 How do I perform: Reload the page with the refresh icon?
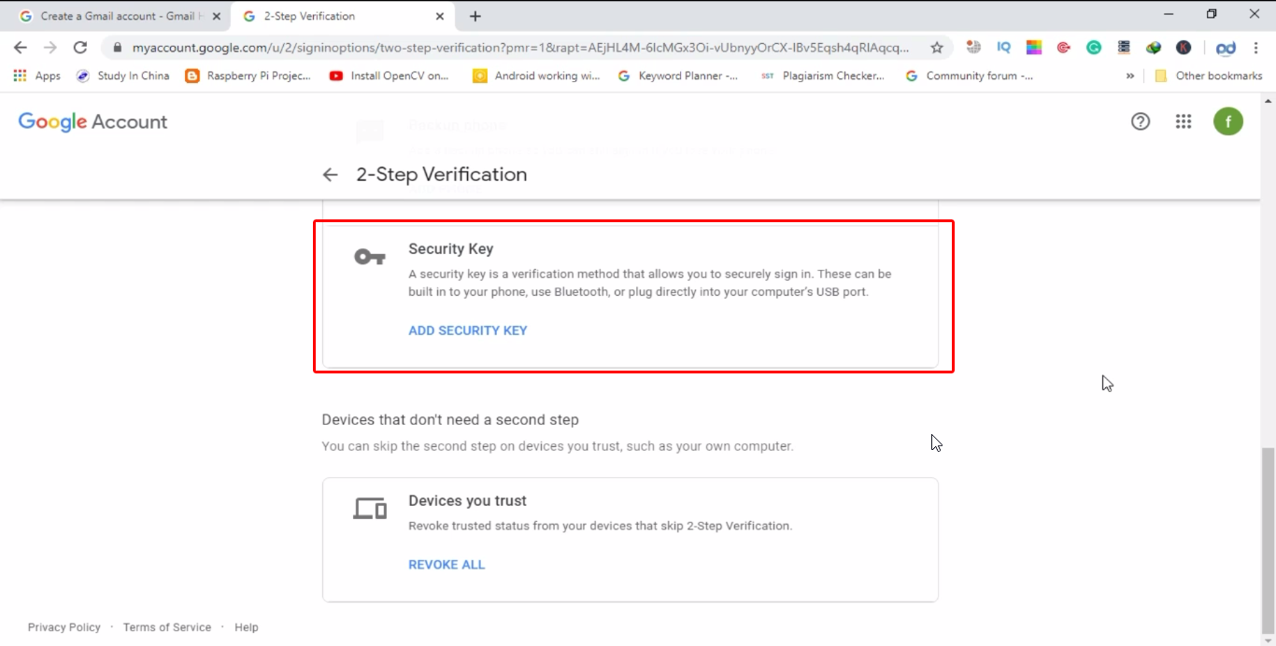(80, 48)
